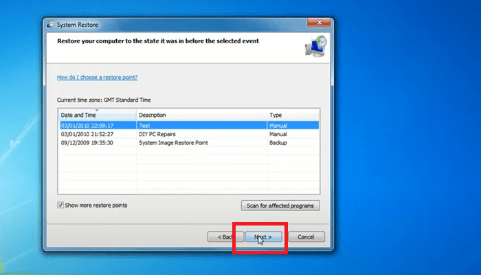Open 'How do I choose a restore point?' link
The image size is (481, 275).
102,77
